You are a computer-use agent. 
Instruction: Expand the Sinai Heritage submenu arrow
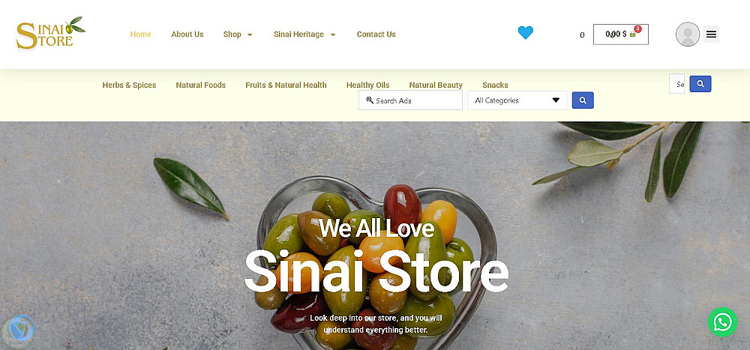click(333, 35)
